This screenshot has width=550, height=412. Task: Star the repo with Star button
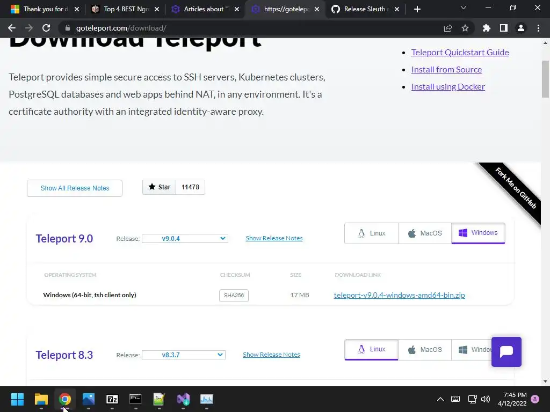(159, 187)
